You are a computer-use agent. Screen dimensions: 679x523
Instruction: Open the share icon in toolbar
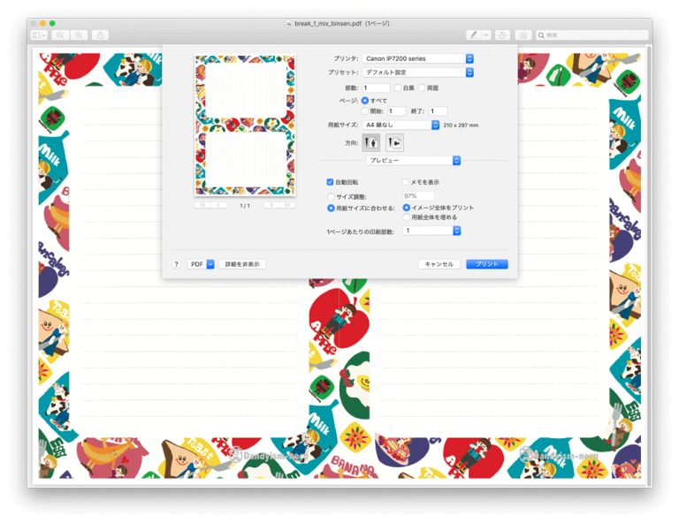(x=101, y=35)
